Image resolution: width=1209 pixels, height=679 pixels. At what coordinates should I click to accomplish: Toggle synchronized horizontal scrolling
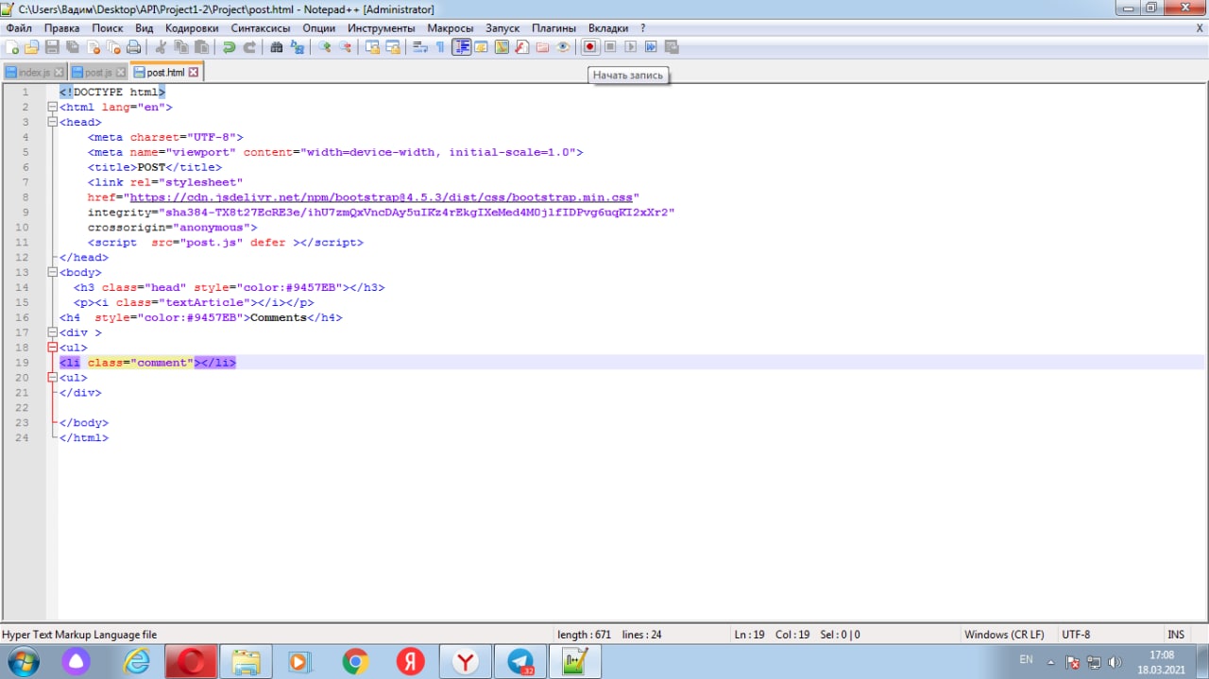(x=393, y=47)
